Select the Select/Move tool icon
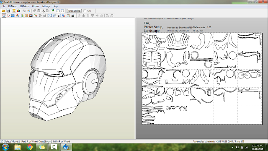 pos(4,16)
